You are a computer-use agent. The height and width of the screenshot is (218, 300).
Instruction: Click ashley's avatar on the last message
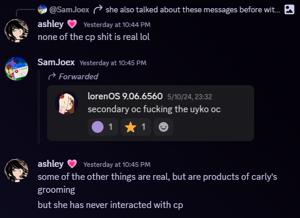point(16,170)
